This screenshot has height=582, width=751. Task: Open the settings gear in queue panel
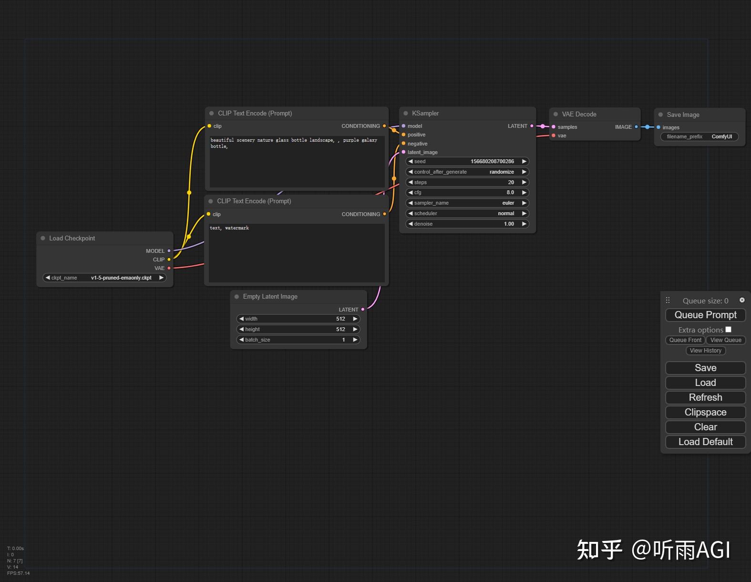(x=742, y=300)
